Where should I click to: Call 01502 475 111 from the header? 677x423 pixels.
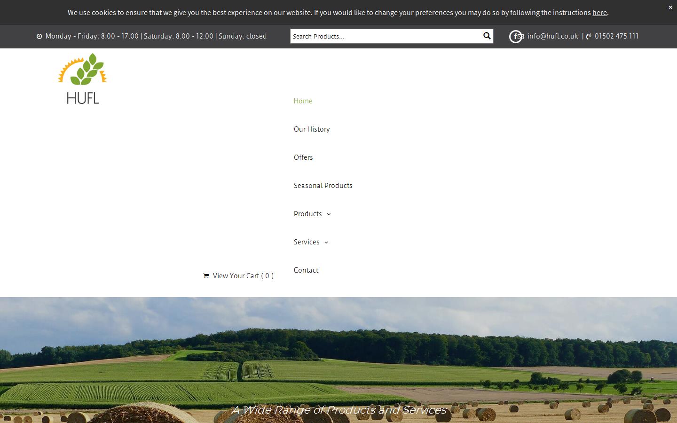[616, 36]
